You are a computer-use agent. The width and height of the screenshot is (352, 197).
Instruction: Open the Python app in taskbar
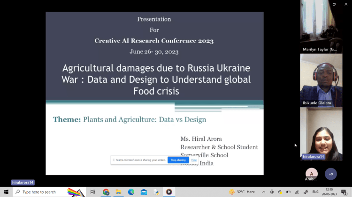[x=156, y=192]
